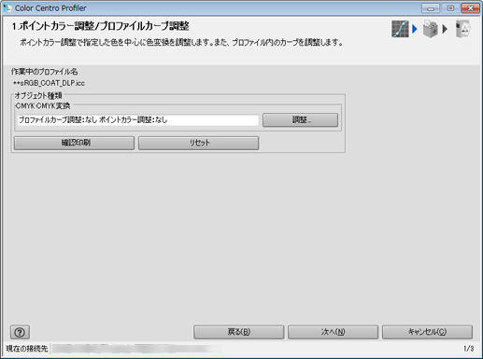Click the profile registration step icon
The height and width of the screenshot is (359, 483).
(x=431, y=29)
